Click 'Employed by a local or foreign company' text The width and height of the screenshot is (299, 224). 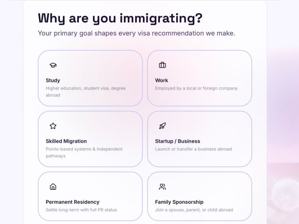pos(196,88)
